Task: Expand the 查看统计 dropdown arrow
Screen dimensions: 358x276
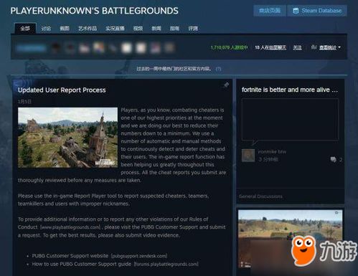Action: [339, 47]
